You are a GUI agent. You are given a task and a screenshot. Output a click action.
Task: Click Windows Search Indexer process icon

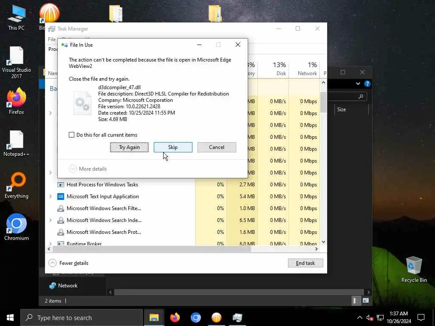point(61,220)
